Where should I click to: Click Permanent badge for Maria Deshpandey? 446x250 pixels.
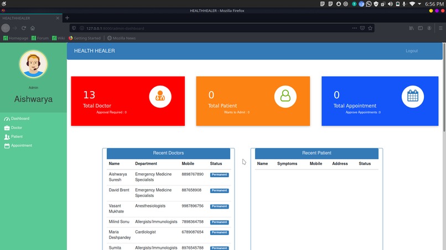pyautogui.click(x=219, y=232)
